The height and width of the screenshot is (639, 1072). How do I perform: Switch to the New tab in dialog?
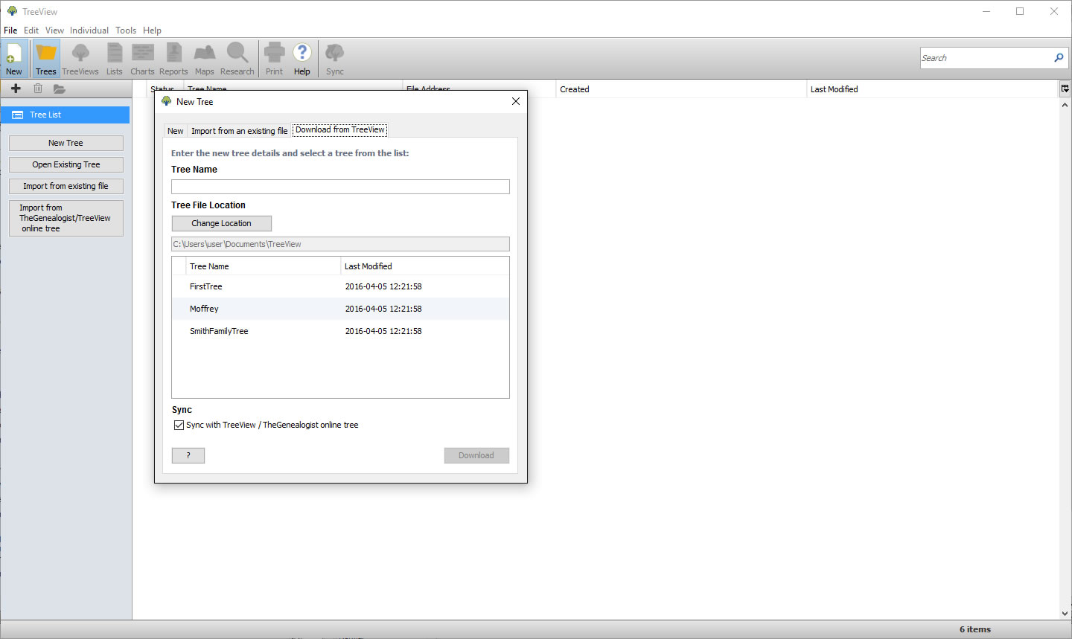click(x=175, y=131)
